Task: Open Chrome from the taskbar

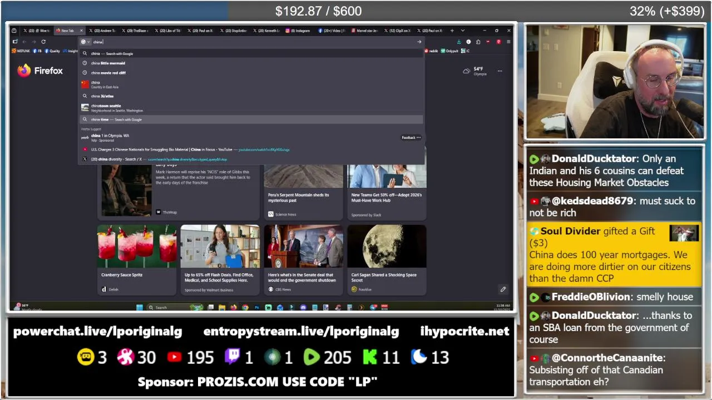Action: pos(245,307)
